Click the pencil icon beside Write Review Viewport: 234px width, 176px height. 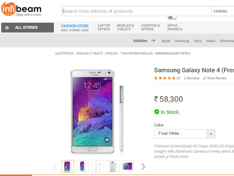[204, 78]
